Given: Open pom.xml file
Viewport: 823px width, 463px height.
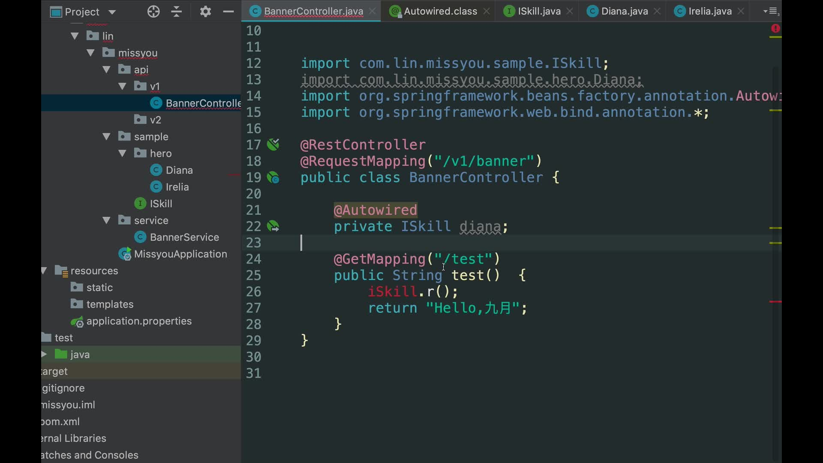Looking at the screenshot, I should [60, 422].
